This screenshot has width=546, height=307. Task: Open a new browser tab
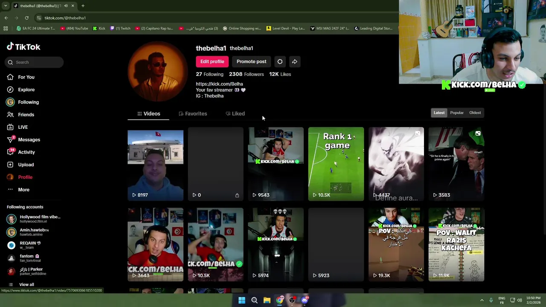coord(83,6)
